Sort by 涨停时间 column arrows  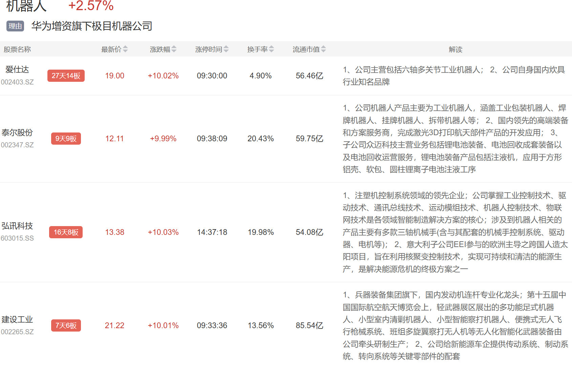click(226, 49)
